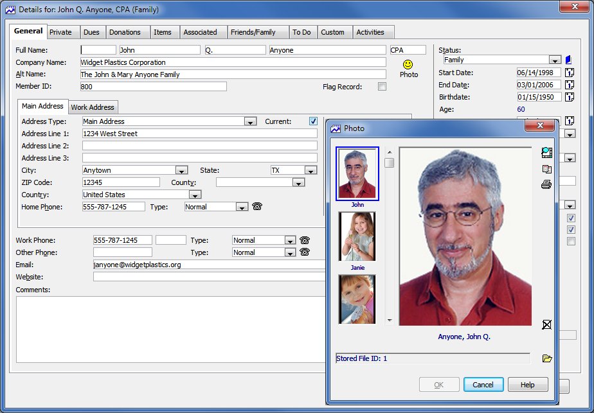
Task: Toggle the first checked box at right edge
Action: [x=571, y=218]
